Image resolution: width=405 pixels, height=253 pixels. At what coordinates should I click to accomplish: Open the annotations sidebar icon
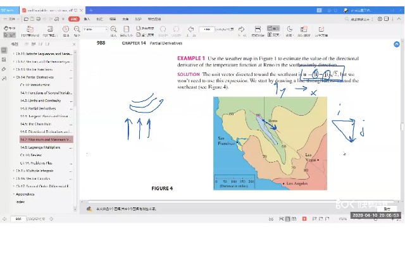[x=4, y=69]
